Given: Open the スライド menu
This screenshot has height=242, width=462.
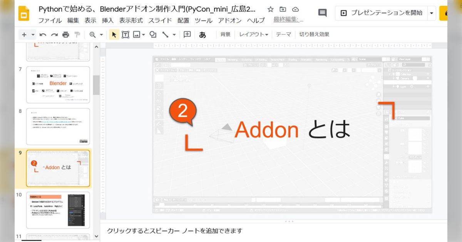Looking at the screenshot, I should pos(160,21).
